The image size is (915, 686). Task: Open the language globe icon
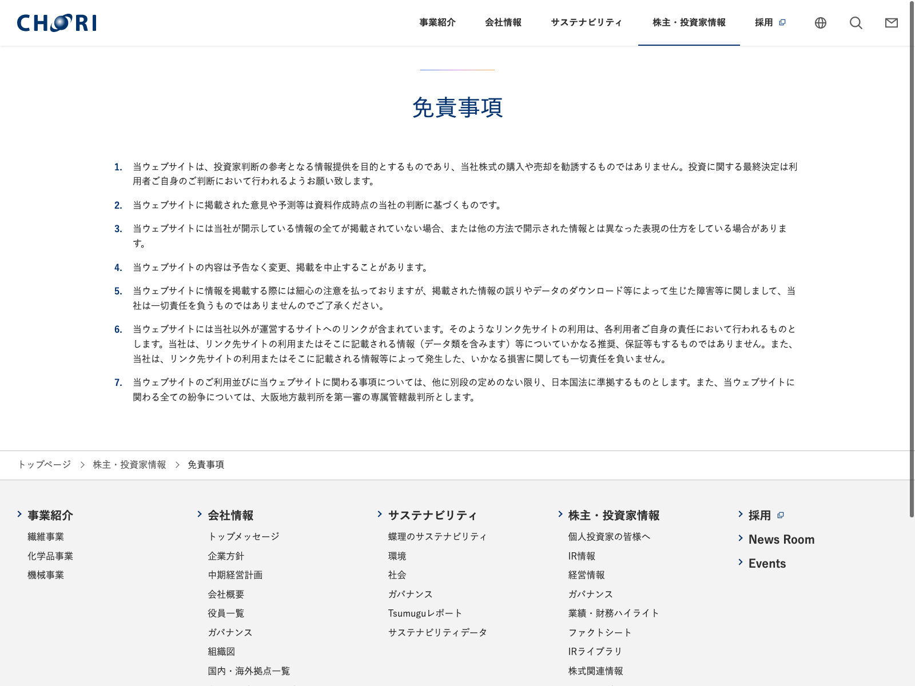[821, 23]
